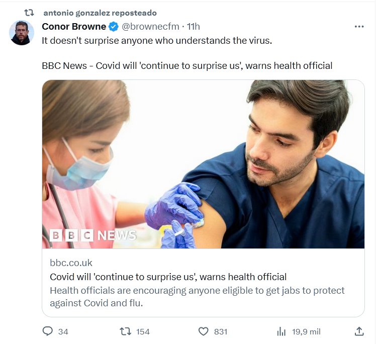376x344 pixels.
Task: Open the "Covid will 'continue to surprise us'" card headline
Action: tap(168, 277)
